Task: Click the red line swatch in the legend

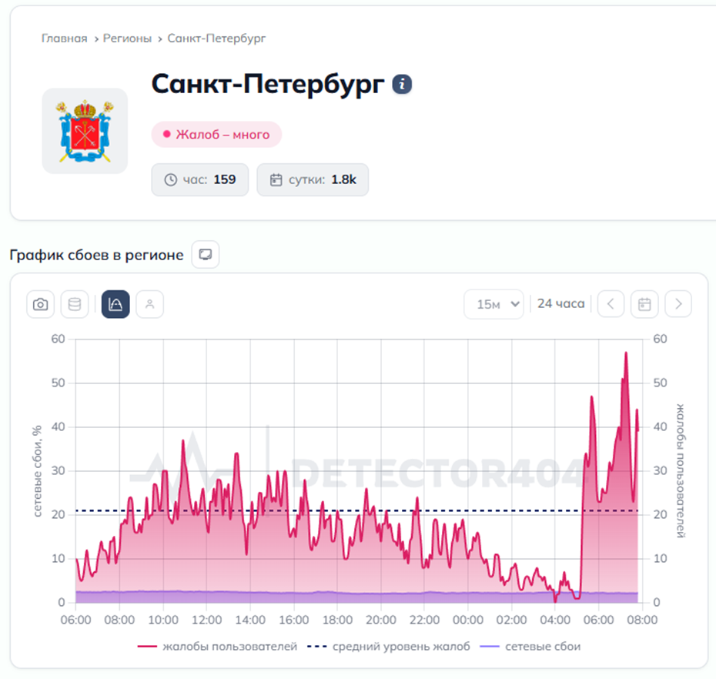Action: point(147,647)
